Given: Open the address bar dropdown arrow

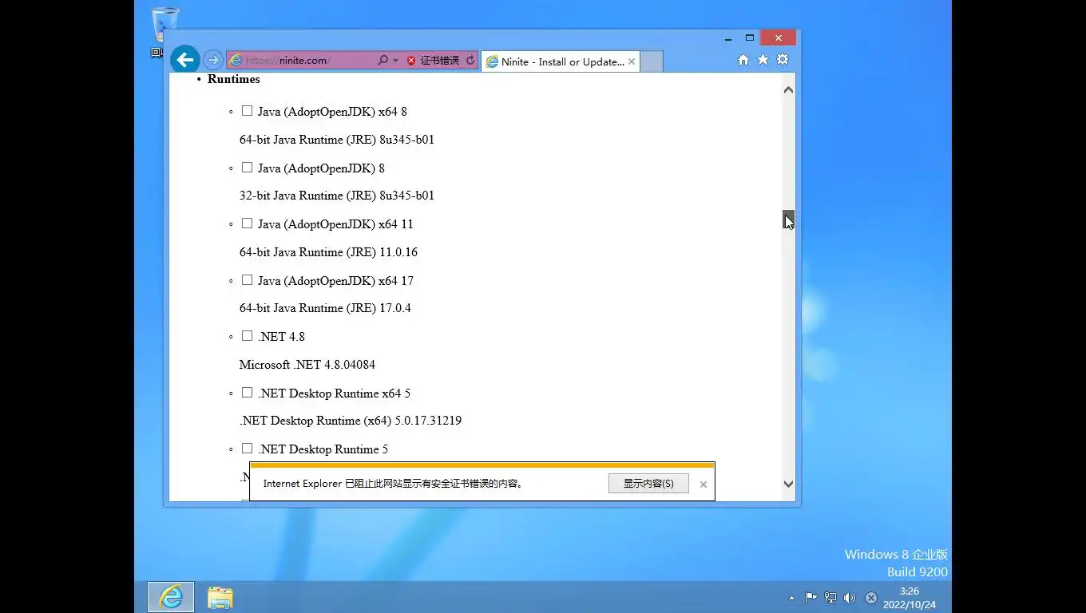Looking at the screenshot, I should (x=395, y=61).
